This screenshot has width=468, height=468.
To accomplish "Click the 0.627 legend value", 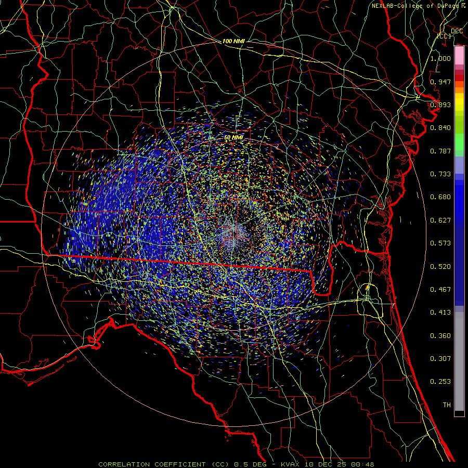I will point(440,220).
